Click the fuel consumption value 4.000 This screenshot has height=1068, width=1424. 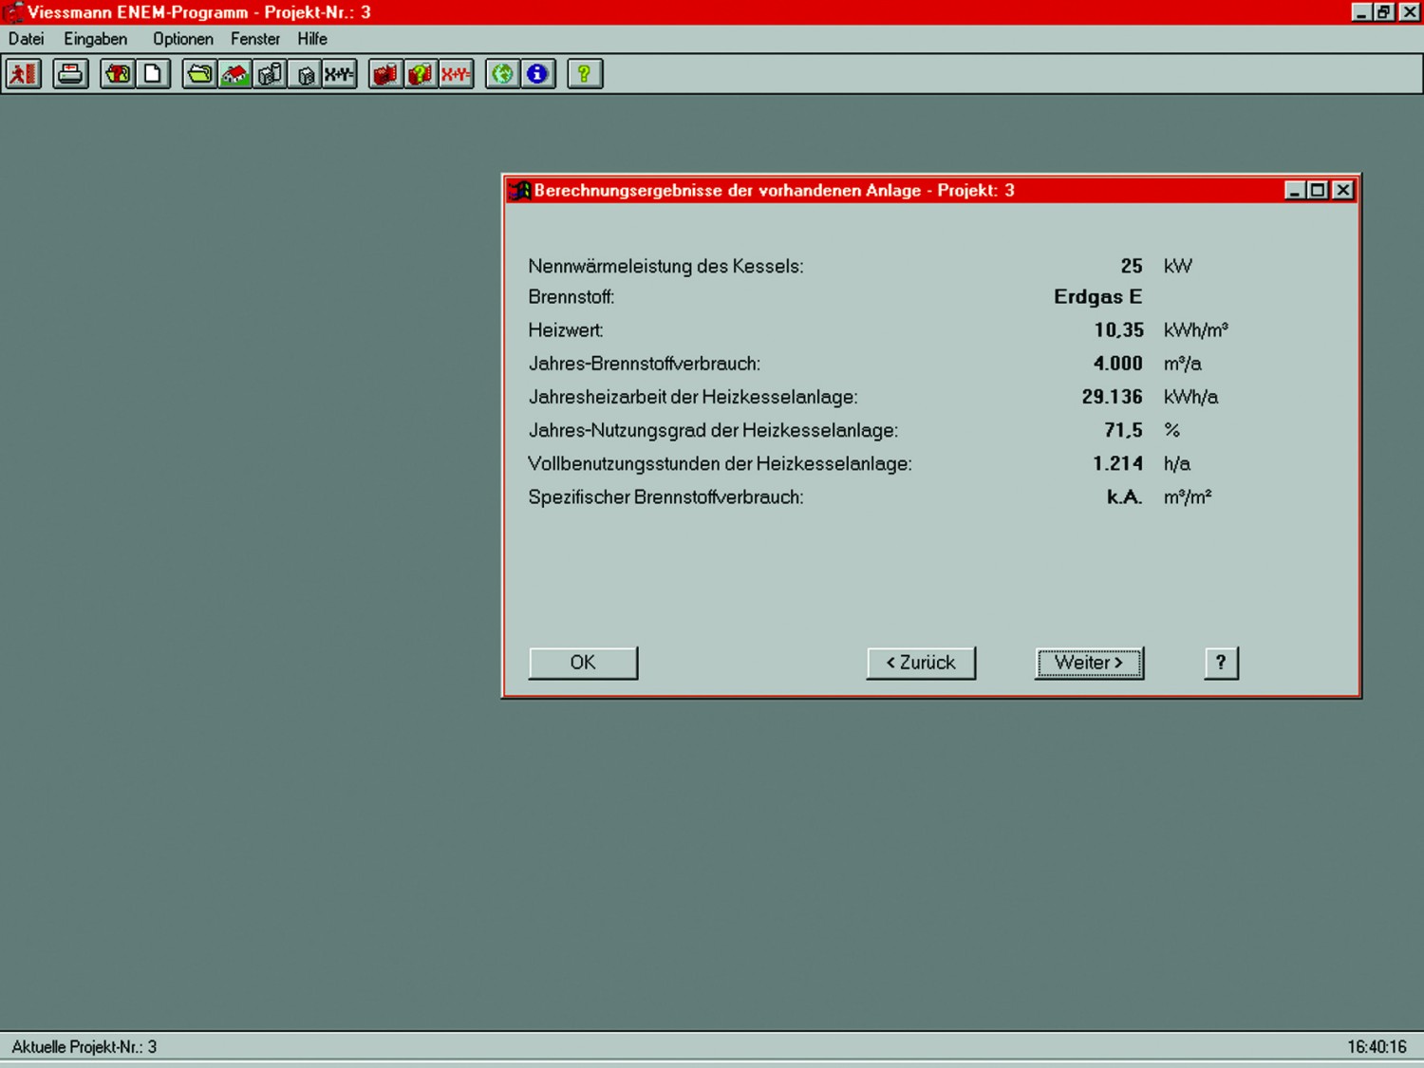point(1117,364)
